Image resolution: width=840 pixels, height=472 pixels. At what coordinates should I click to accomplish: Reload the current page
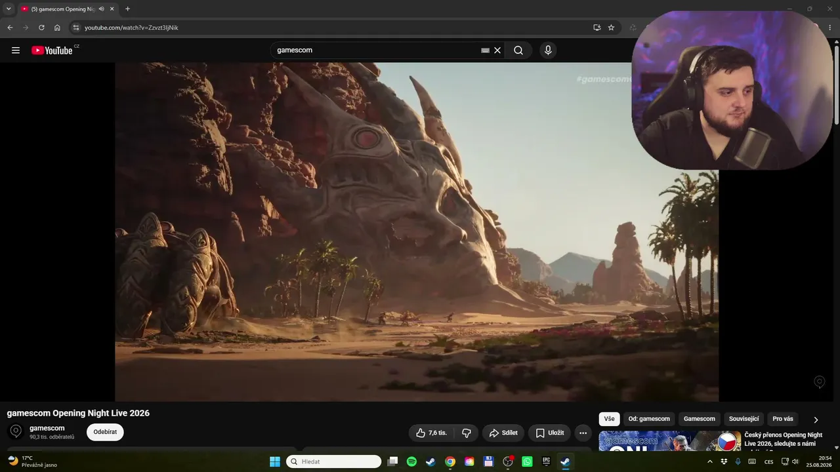[x=41, y=28]
